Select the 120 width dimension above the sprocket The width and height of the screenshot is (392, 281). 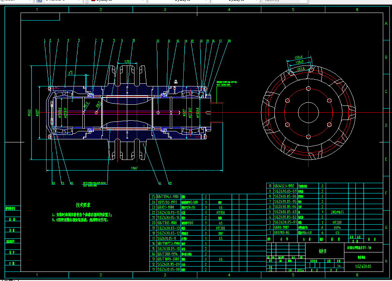pos(127,61)
